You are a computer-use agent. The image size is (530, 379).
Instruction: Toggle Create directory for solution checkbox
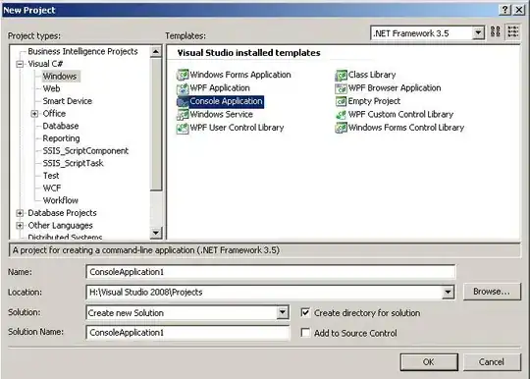pos(305,313)
